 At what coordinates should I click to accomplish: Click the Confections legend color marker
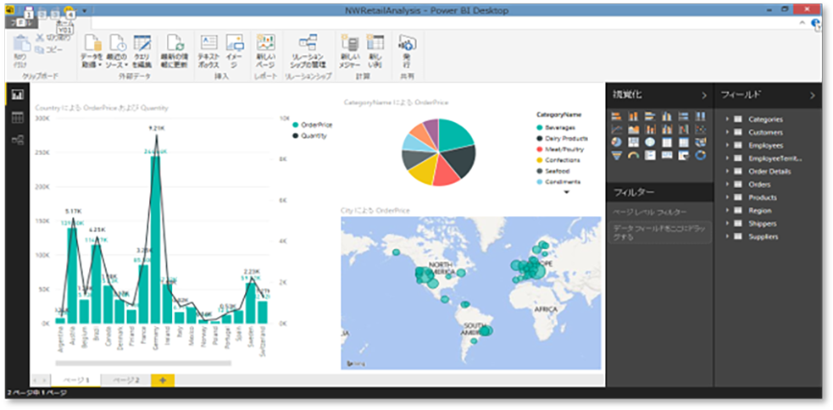pyautogui.click(x=539, y=160)
